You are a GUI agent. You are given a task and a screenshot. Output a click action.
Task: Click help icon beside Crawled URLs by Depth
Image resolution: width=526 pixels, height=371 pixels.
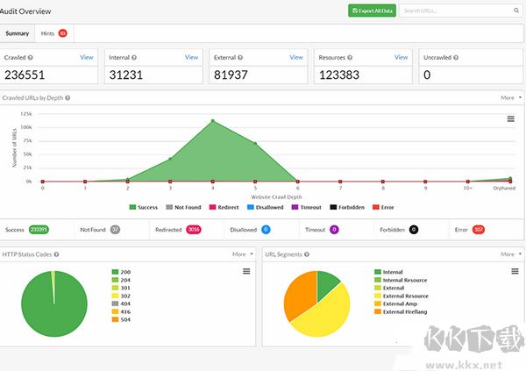(68, 98)
